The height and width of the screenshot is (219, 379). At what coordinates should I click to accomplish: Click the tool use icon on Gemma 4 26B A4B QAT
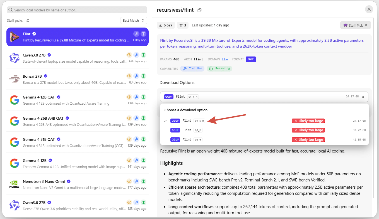136,118
